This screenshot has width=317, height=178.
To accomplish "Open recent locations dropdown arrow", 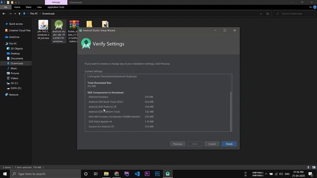I will click(15, 14).
